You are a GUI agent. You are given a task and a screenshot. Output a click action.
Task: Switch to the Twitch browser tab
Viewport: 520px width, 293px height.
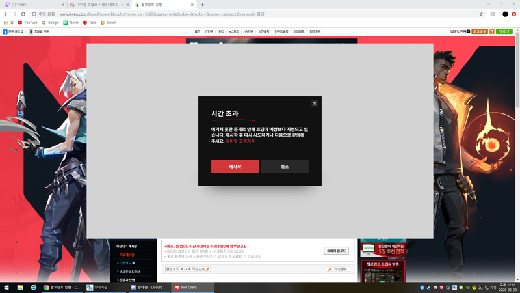(x=33, y=5)
